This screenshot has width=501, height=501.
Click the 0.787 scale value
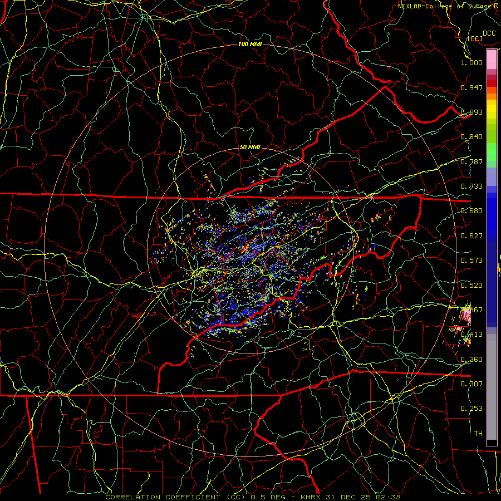[x=471, y=161]
